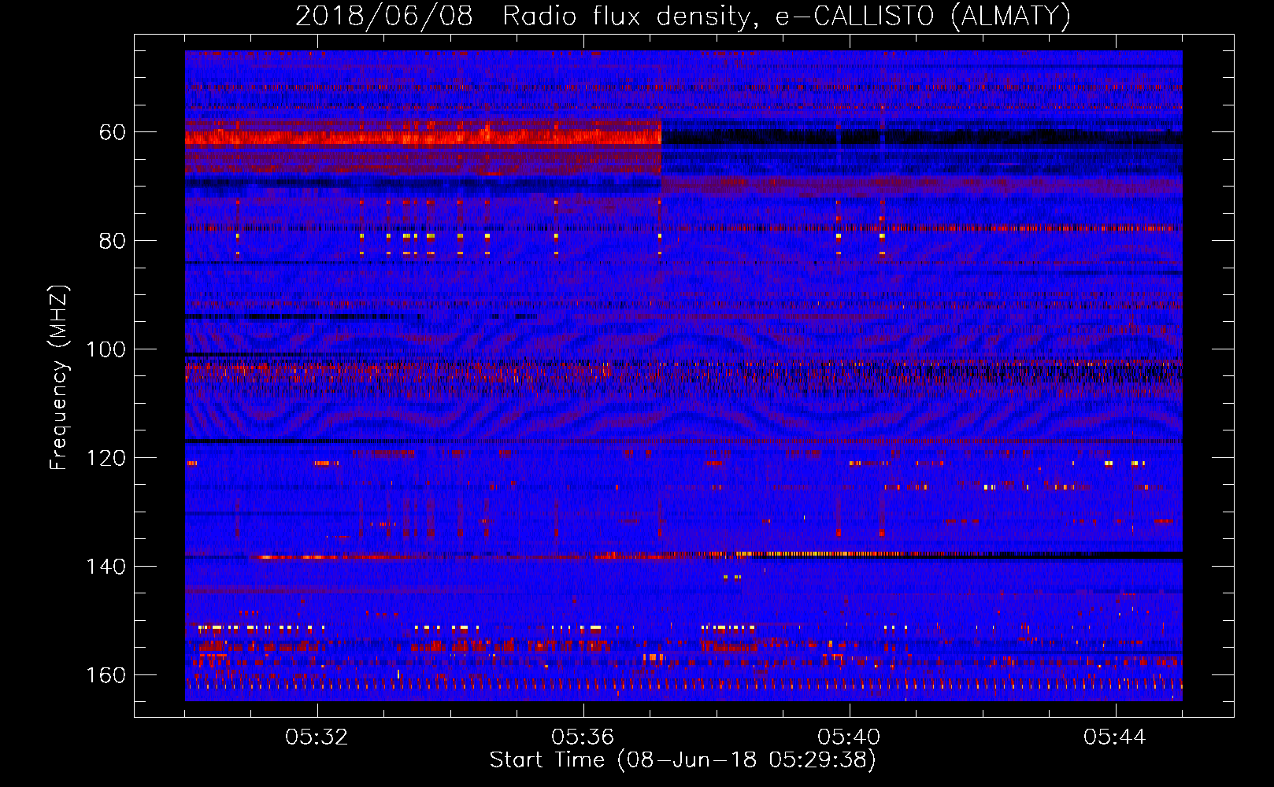Image resolution: width=1274 pixels, height=787 pixels.
Task: Click the 80 frequency tick label
Action: (x=113, y=241)
